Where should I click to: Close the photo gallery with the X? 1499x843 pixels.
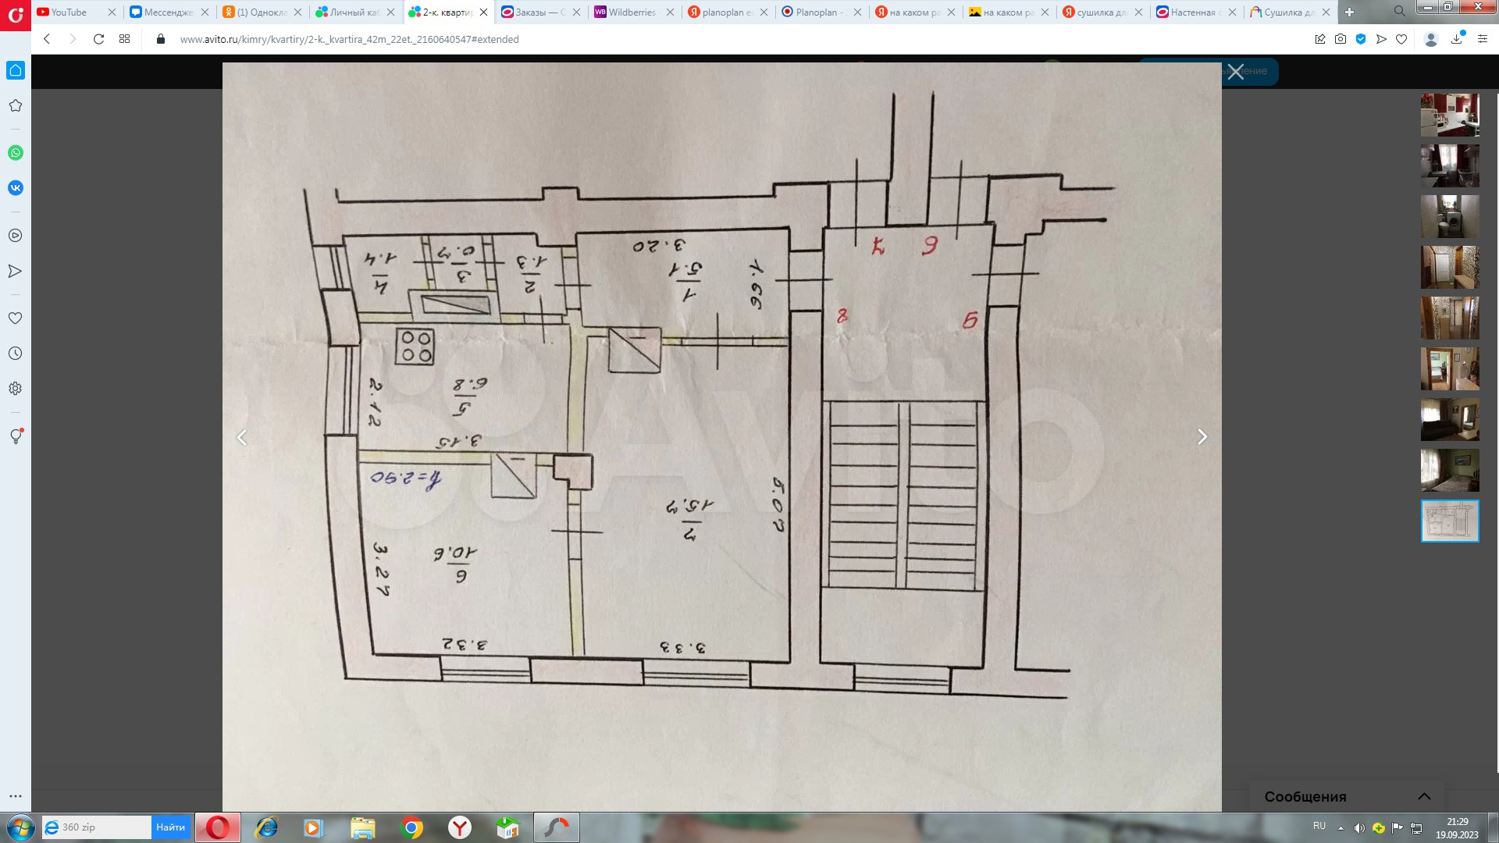1235,72
